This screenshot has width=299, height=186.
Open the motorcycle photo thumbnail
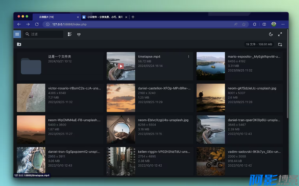pyautogui.click(x=211, y=161)
